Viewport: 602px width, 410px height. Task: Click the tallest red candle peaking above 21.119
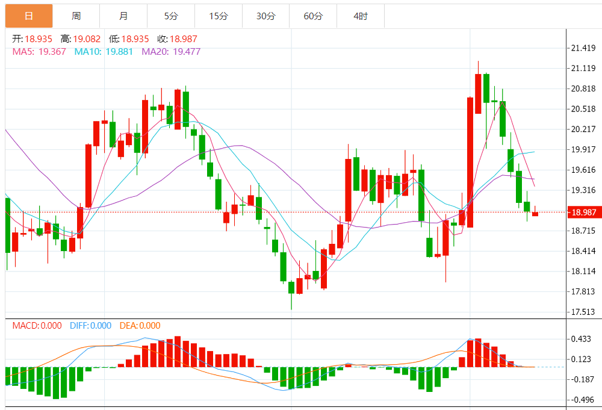[x=478, y=94]
